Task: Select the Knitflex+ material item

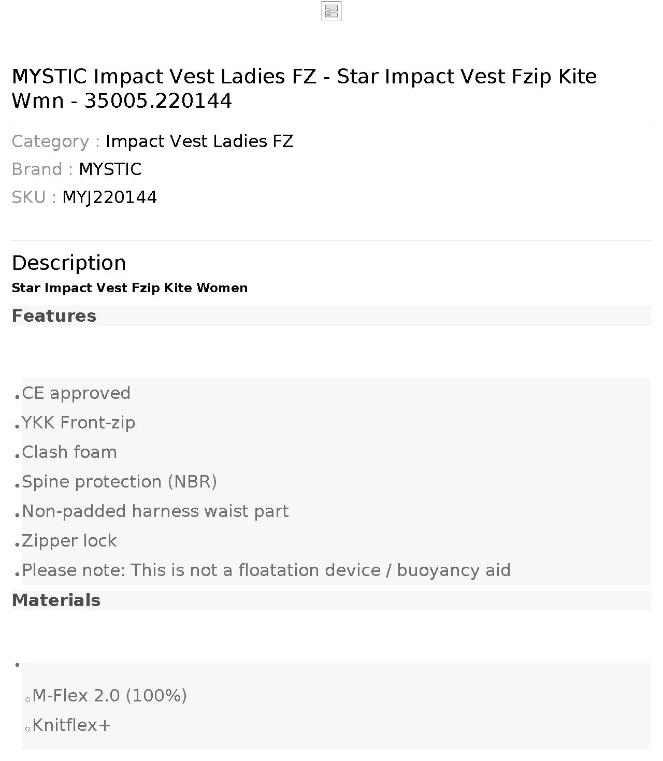Action: (71, 725)
